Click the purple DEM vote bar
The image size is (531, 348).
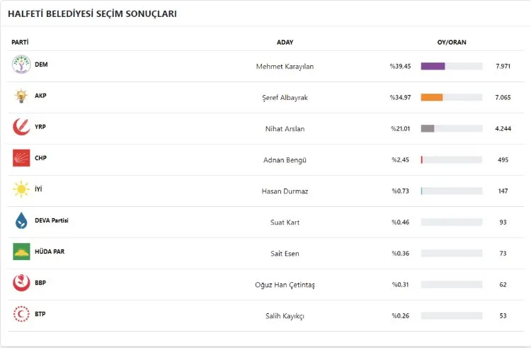(433, 67)
